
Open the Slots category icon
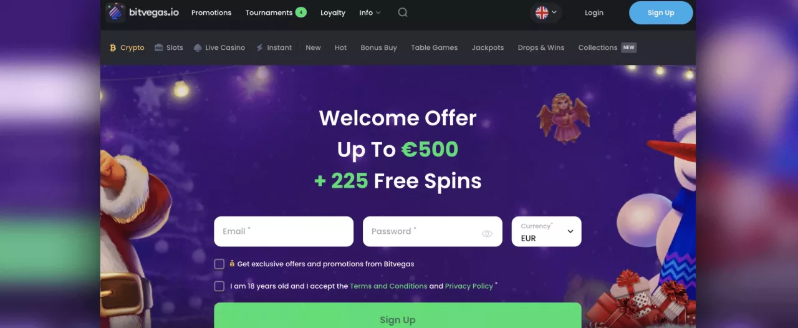point(159,47)
